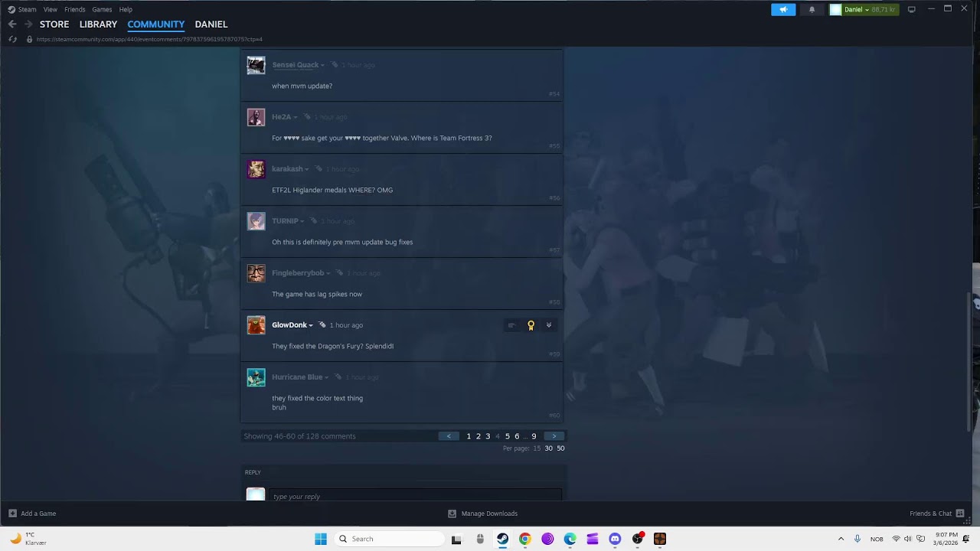Expand Fingleberrybob's username dropdown arrow
980x551 pixels.
click(x=328, y=273)
